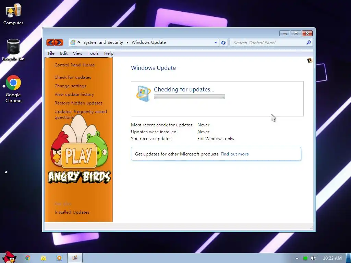Click the checking updates progress bar
Viewport: 351px width, 263px height.
[x=189, y=97]
